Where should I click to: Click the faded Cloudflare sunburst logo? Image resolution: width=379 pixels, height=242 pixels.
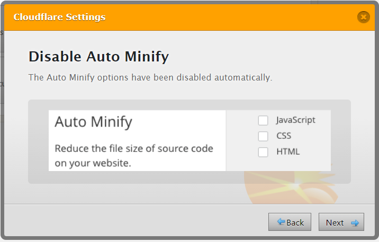[x=291, y=187]
